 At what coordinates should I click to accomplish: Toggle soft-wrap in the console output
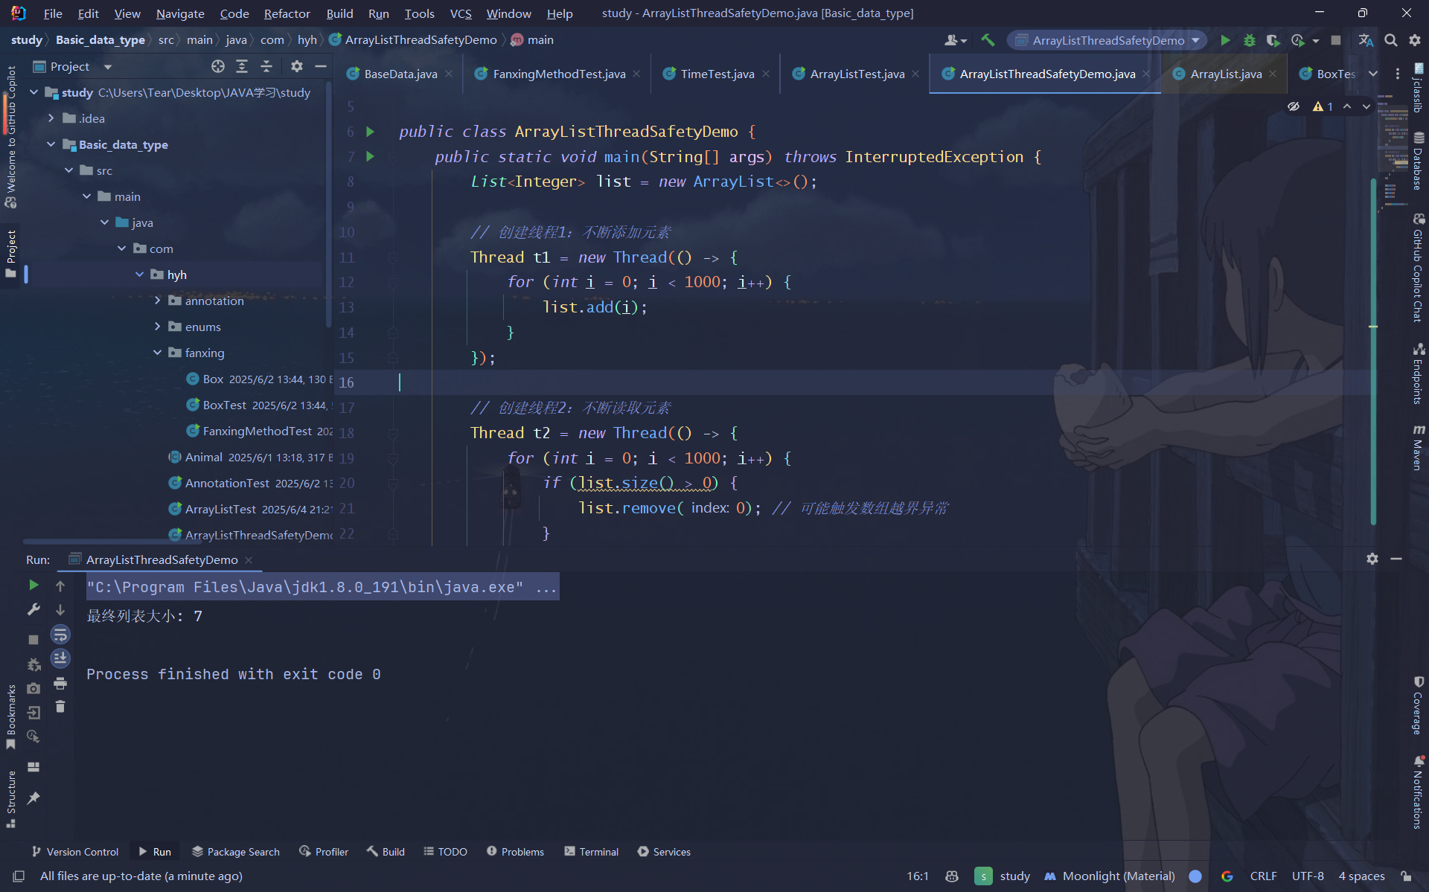(60, 635)
